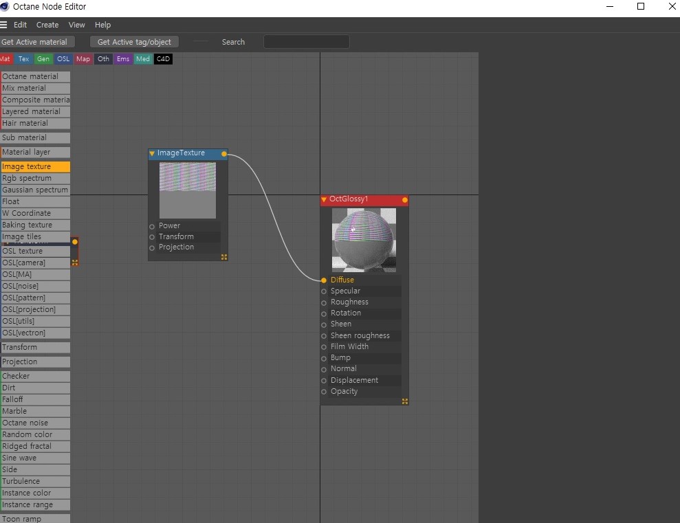The height and width of the screenshot is (523, 680).
Task: Click the partially hidden node's output port
Action: (x=74, y=242)
